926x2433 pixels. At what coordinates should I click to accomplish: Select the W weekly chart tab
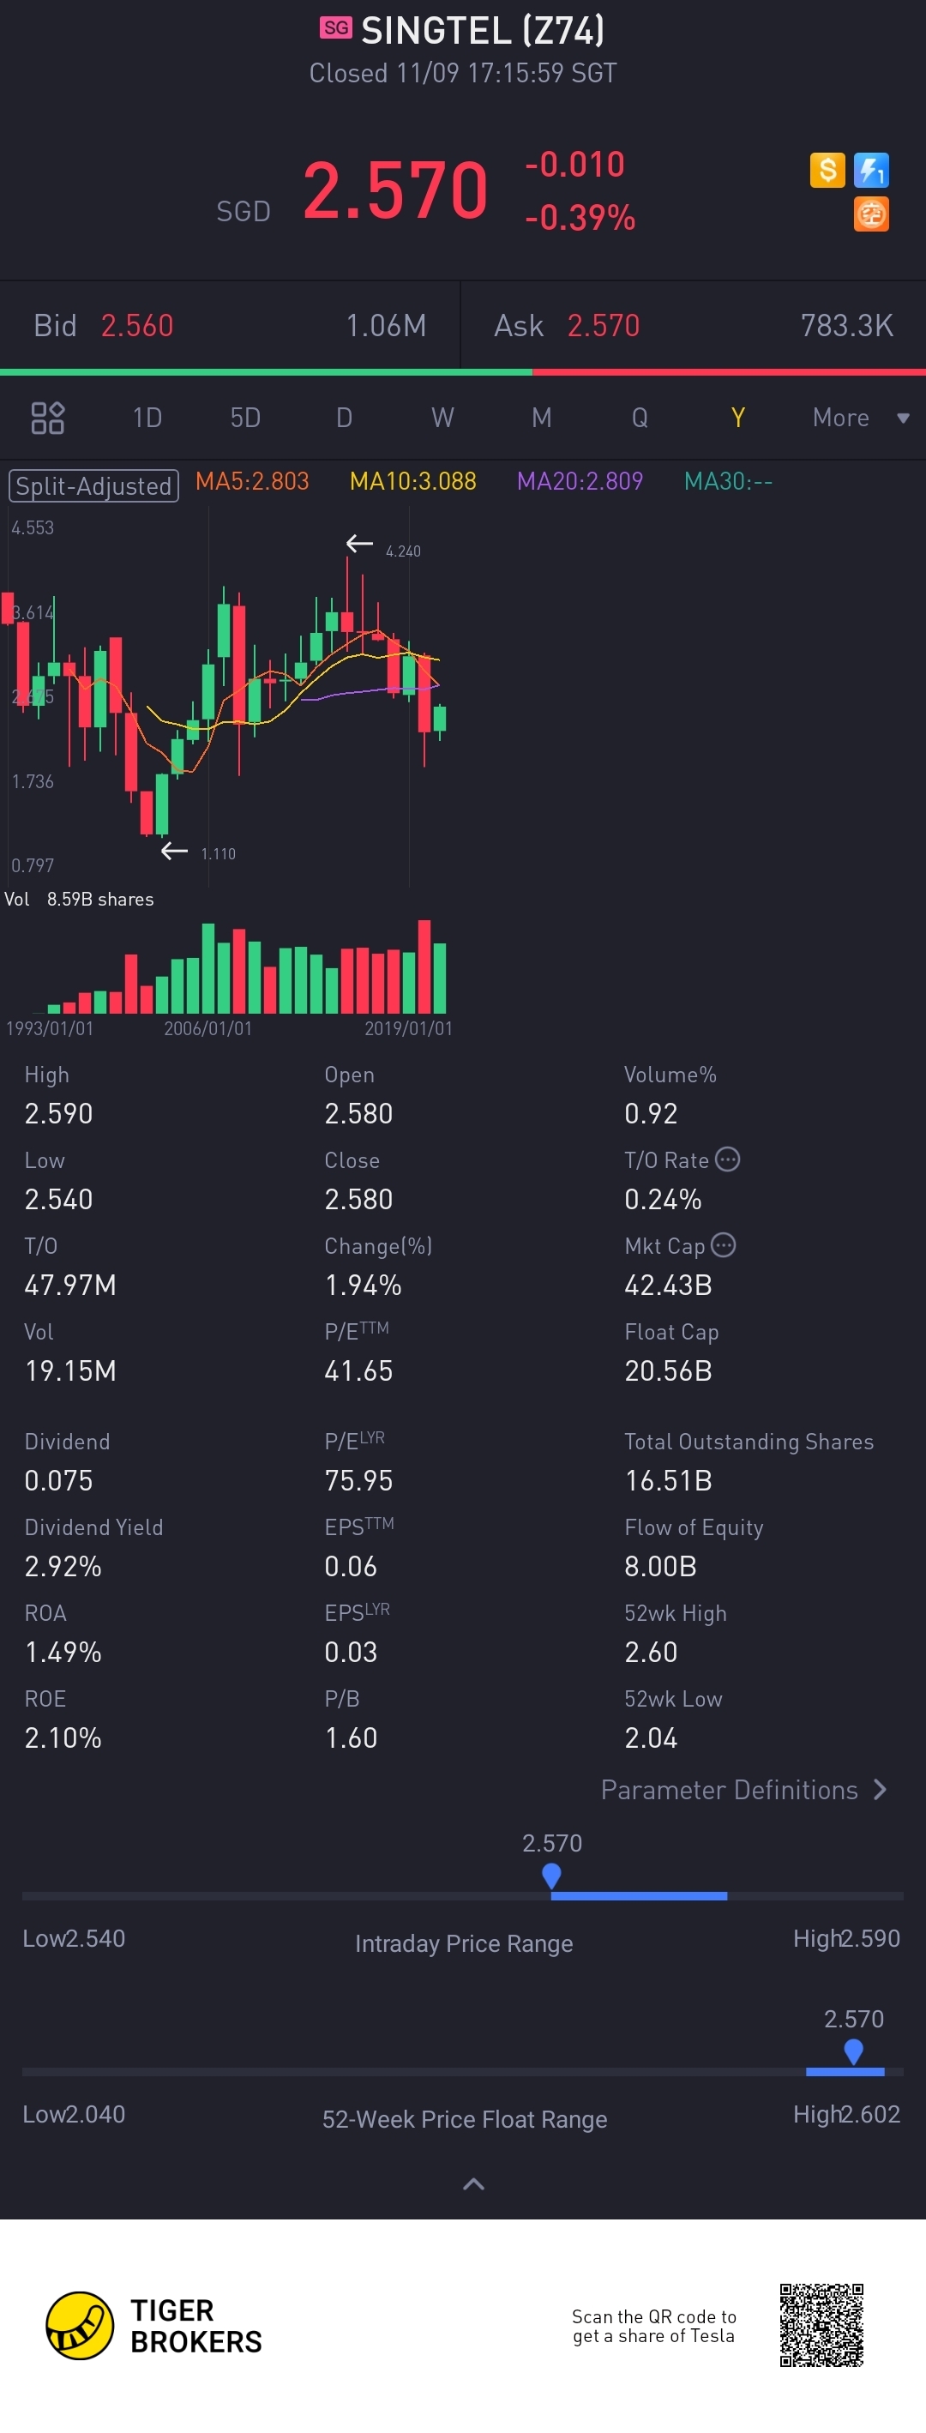(442, 418)
